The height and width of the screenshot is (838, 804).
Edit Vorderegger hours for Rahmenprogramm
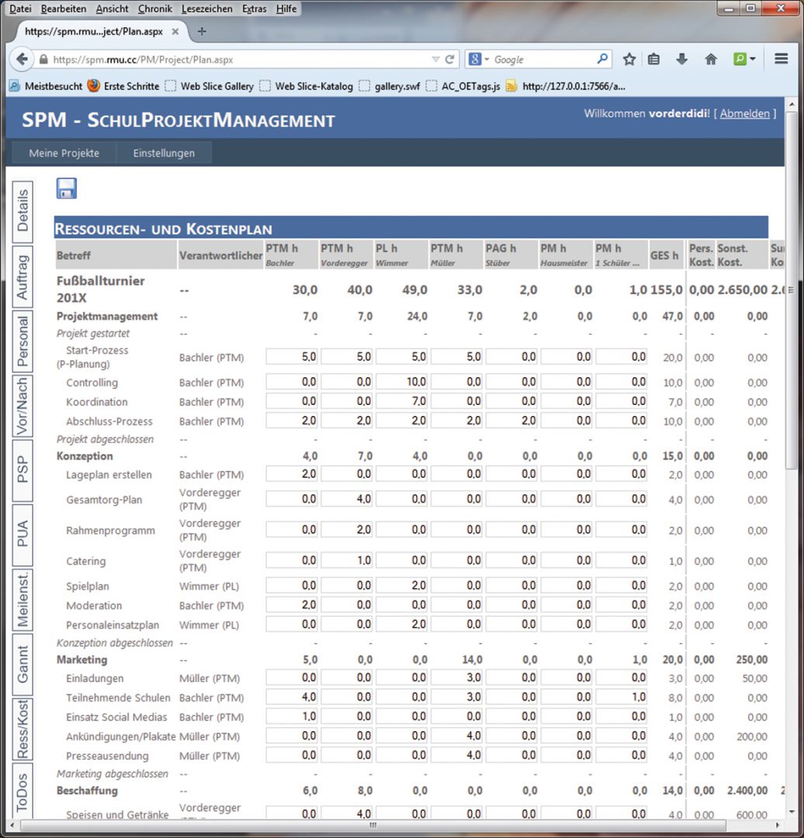click(x=346, y=529)
